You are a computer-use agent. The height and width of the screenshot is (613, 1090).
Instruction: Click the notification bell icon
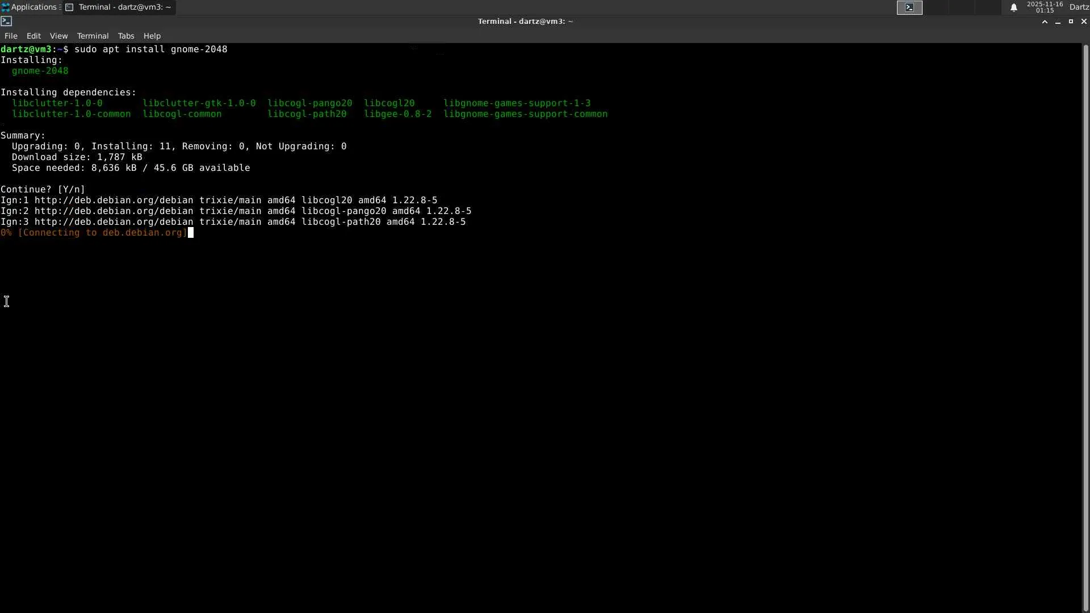1013,7
